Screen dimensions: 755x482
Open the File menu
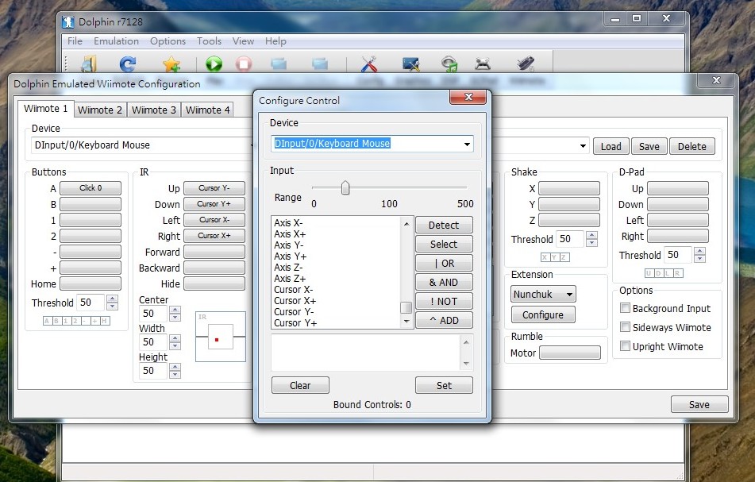pos(75,41)
